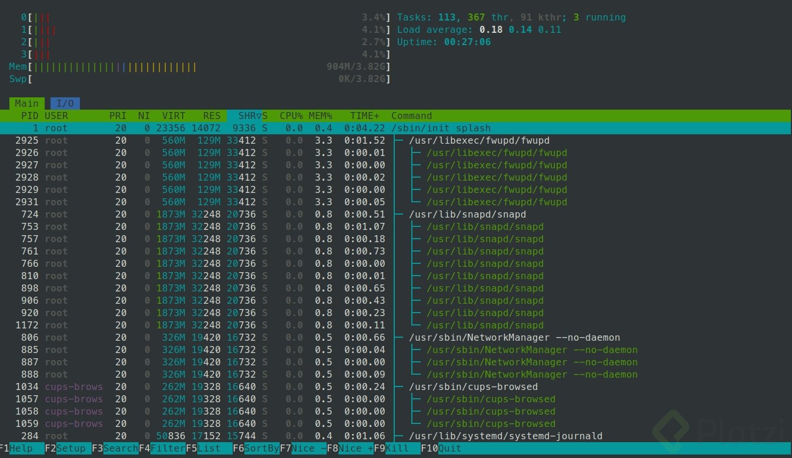792x458 pixels.
Task: Sort by the USER column header
Action: click(56, 116)
